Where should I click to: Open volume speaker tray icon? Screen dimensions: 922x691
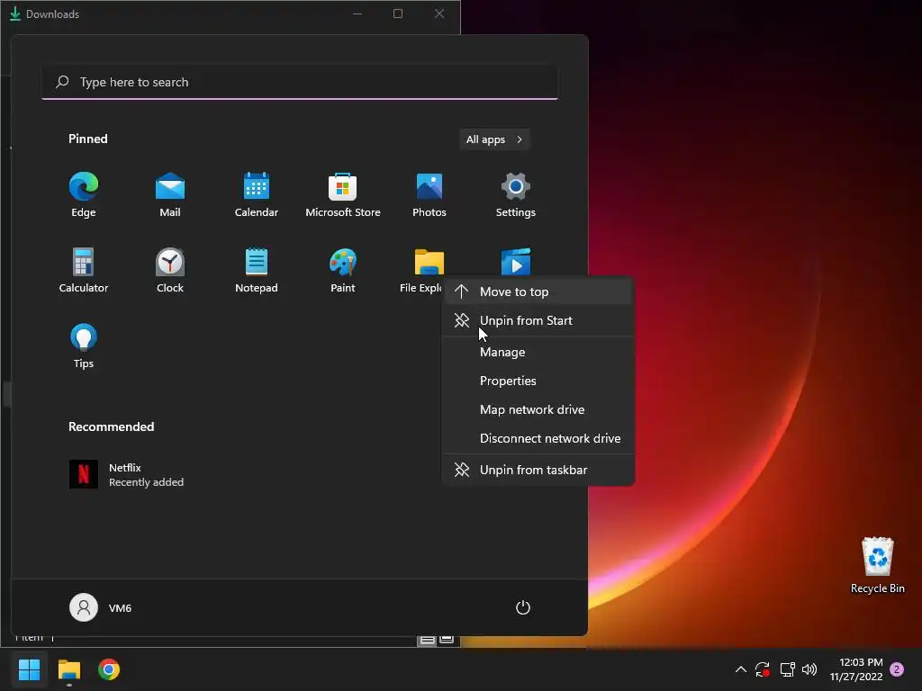(809, 669)
